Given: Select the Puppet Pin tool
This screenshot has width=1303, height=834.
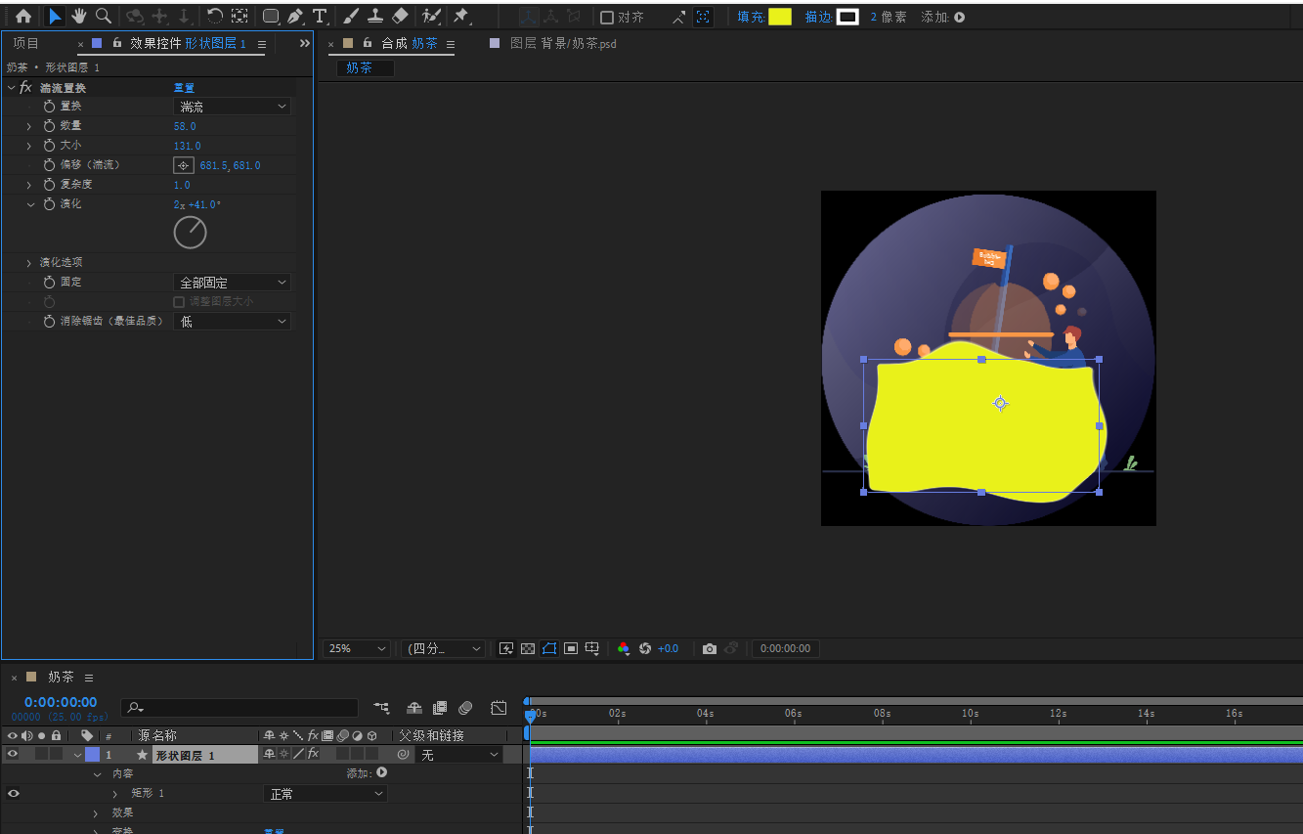Looking at the screenshot, I should click(x=460, y=17).
